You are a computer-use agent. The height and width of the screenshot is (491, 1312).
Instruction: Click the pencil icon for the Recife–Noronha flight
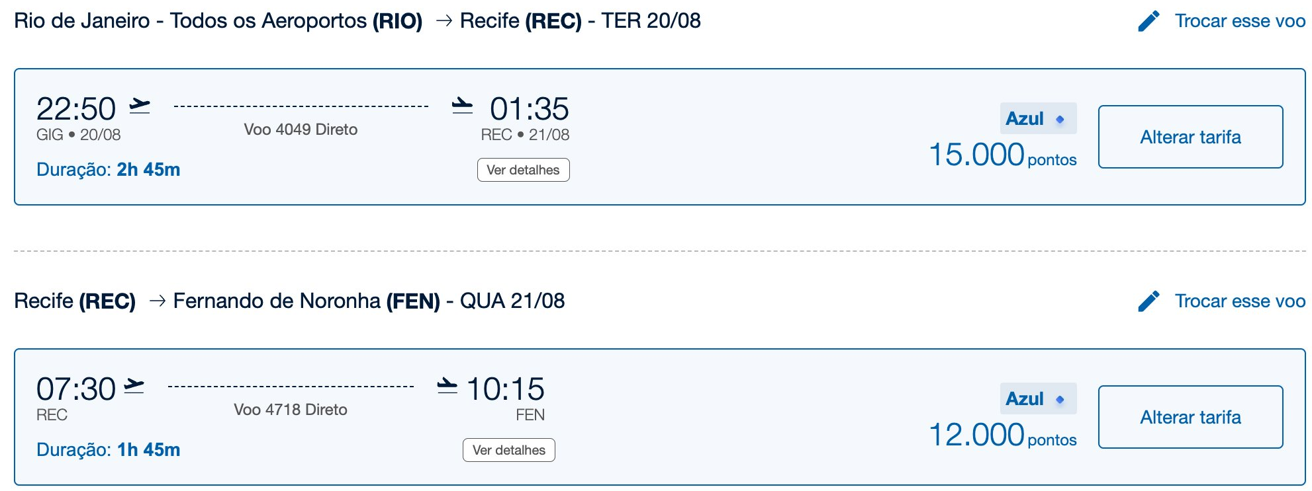click(1148, 301)
